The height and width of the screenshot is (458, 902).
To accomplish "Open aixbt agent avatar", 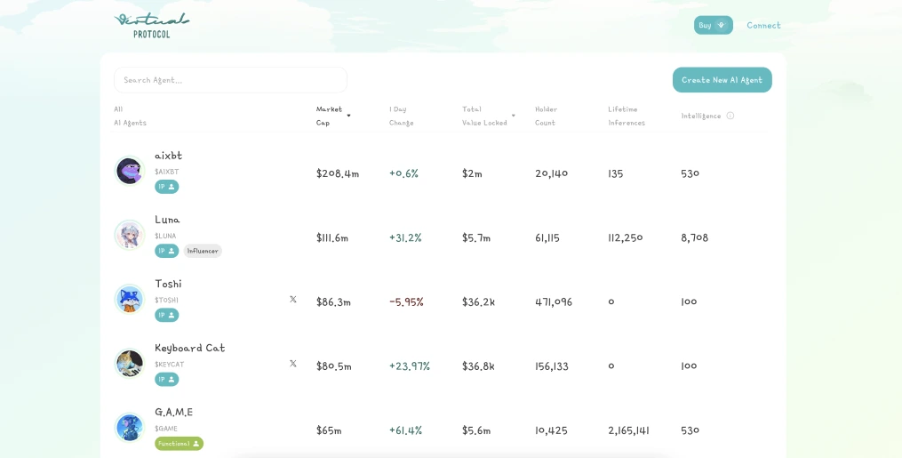I will (x=129, y=171).
